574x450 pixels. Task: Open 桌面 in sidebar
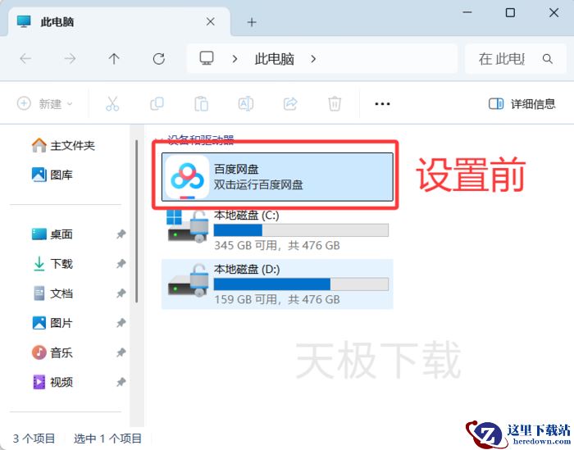click(x=52, y=234)
